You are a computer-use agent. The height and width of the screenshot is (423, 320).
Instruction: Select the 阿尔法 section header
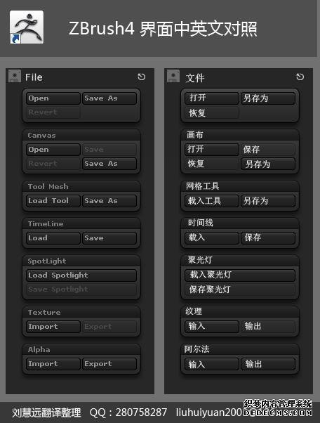coord(240,349)
